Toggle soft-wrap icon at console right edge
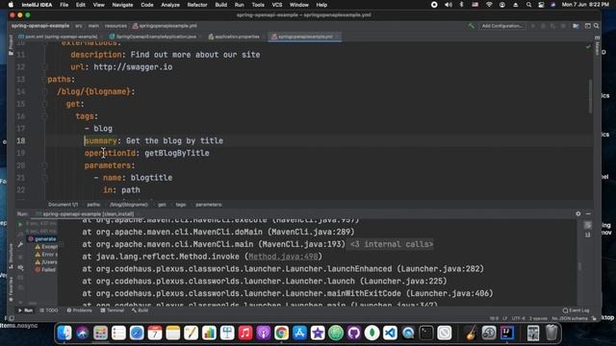The image size is (616, 346). coord(588,225)
